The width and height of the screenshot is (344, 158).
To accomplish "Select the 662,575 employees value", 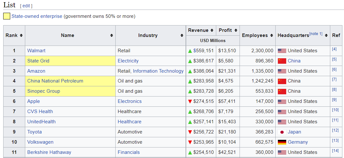I will coord(264,142).
